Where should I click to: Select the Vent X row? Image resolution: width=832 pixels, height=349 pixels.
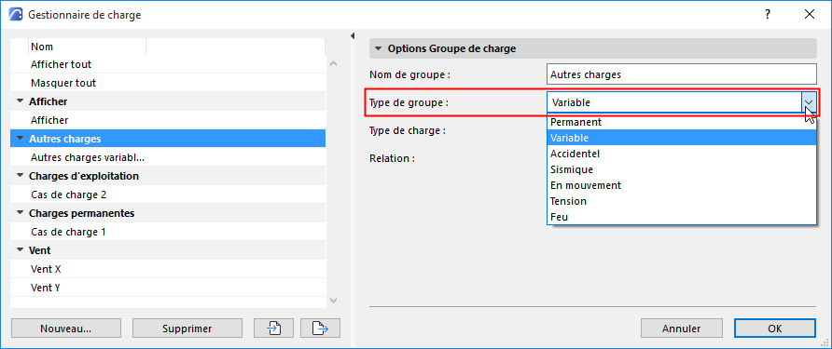pos(168,269)
